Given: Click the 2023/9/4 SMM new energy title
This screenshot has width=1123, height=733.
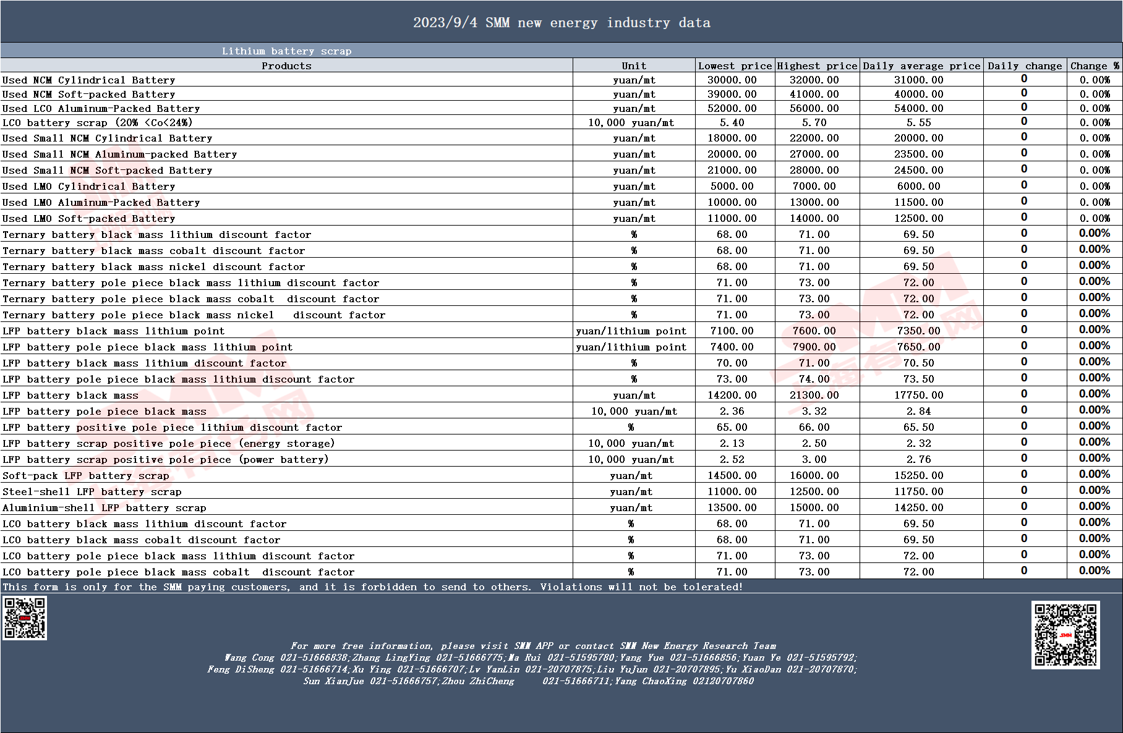Looking at the screenshot, I should pyautogui.click(x=561, y=23).
